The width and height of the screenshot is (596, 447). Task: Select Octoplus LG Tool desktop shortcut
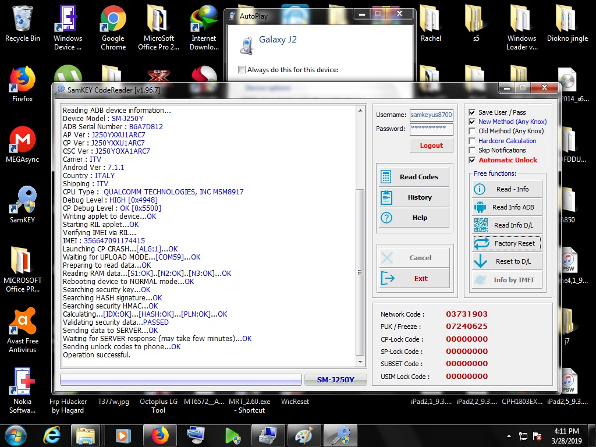158,406
